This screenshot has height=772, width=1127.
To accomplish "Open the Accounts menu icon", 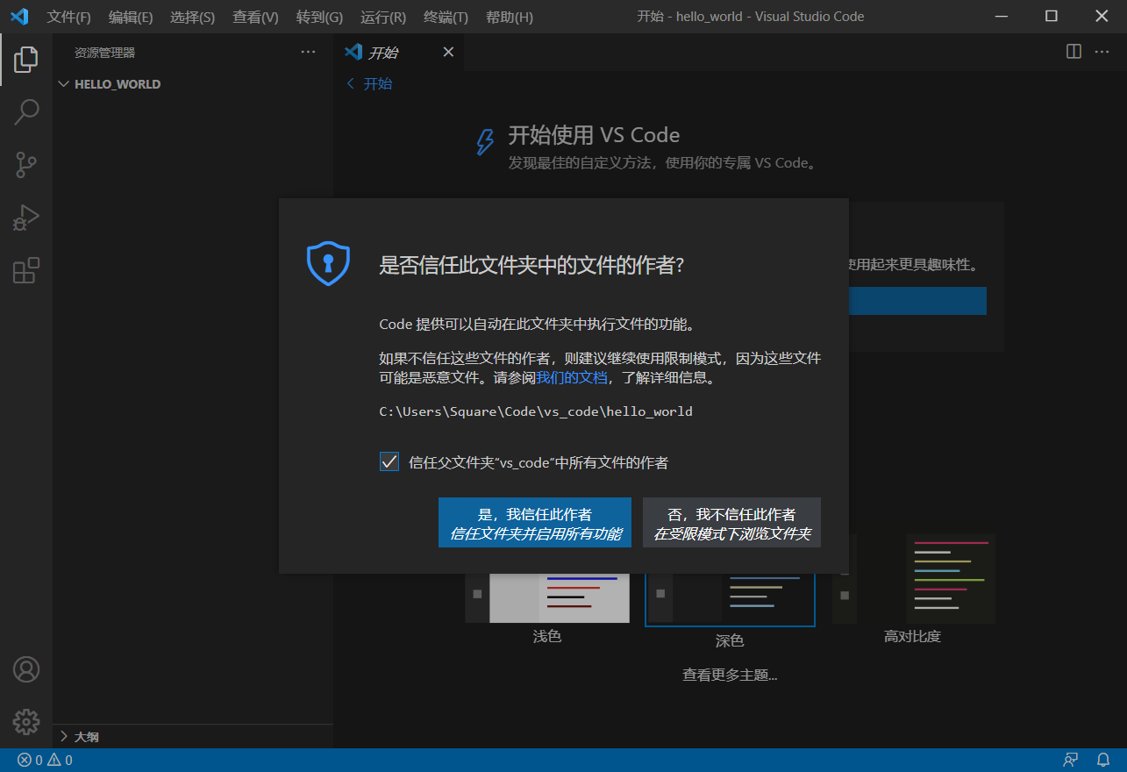I will 26,669.
